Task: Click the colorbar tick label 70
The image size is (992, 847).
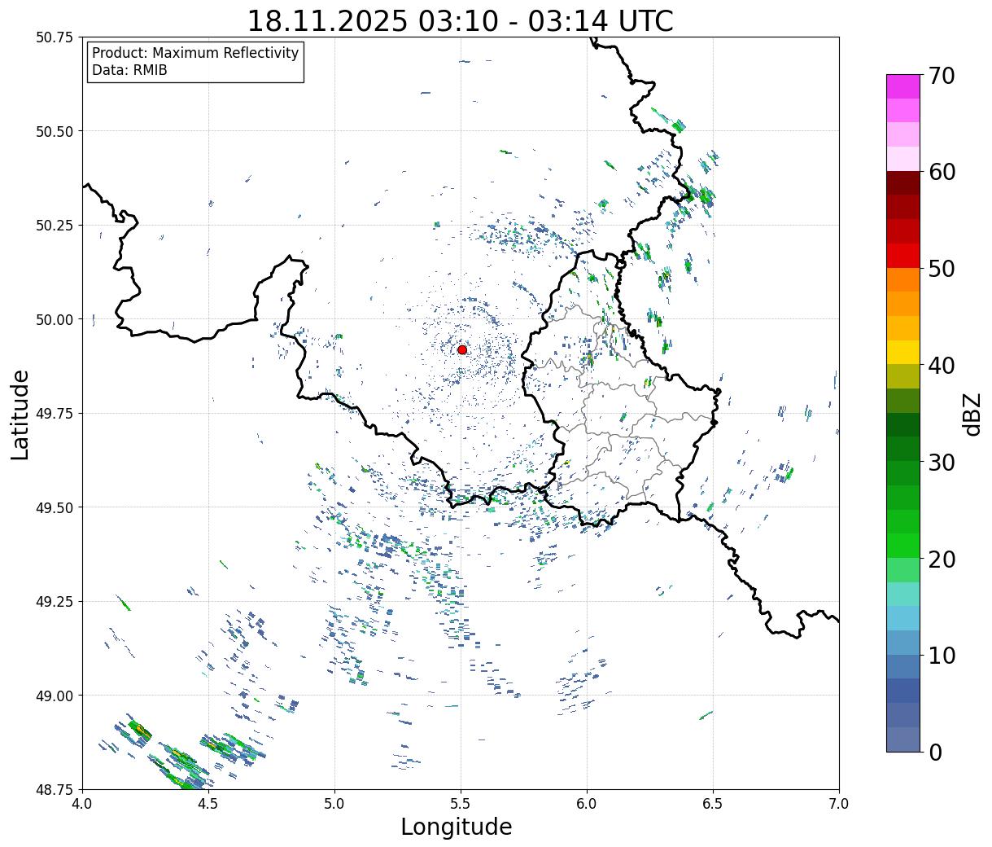Action: pyautogui.click(x=942, y=76)
